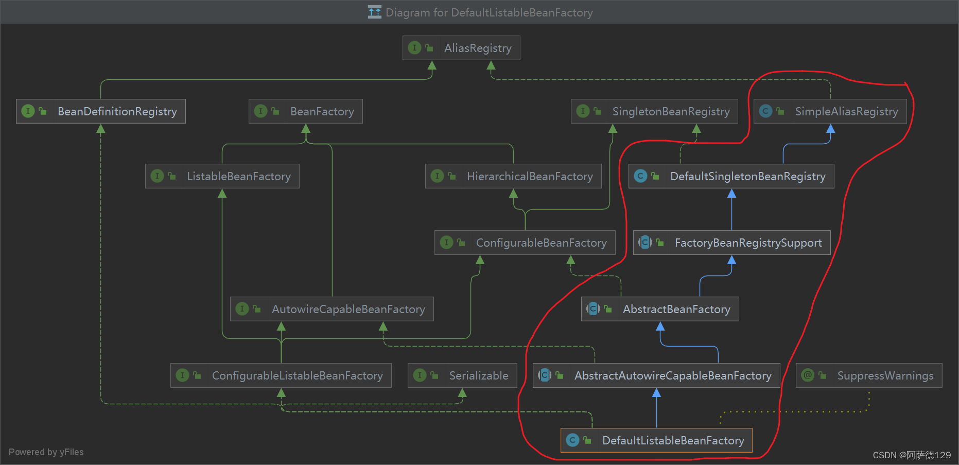Click the interface icon of the AutowireCapableBeanFactory node
Screen dimensions: 959x465
pos(242,309)
